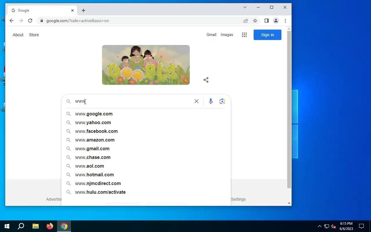371x232 pixels.
Task: Click the muted volume tray icon
Action: (x=333, y=226)
